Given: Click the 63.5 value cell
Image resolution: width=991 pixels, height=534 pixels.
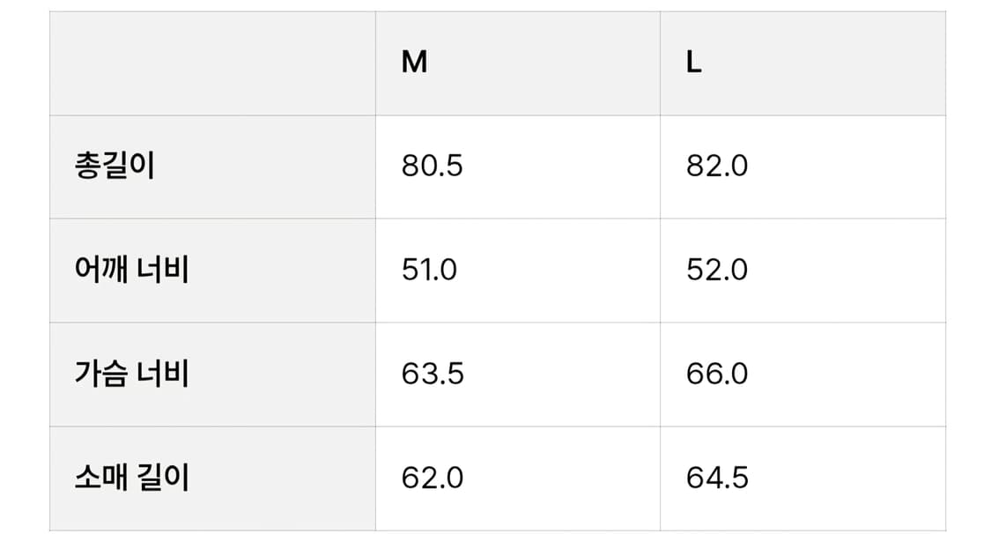Looking at the screenshot, I should pyautogui.click(x=432, y=374).
